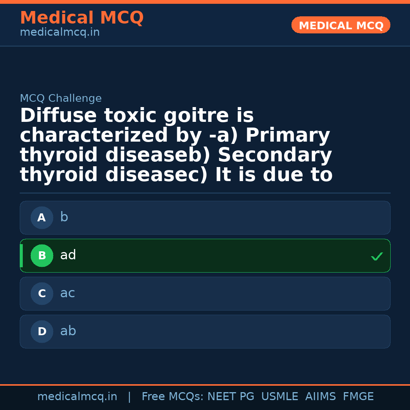Click the orange Medical MCQ header title
The width and height of the screenshot is (410, 410).
tap(82, 18)
